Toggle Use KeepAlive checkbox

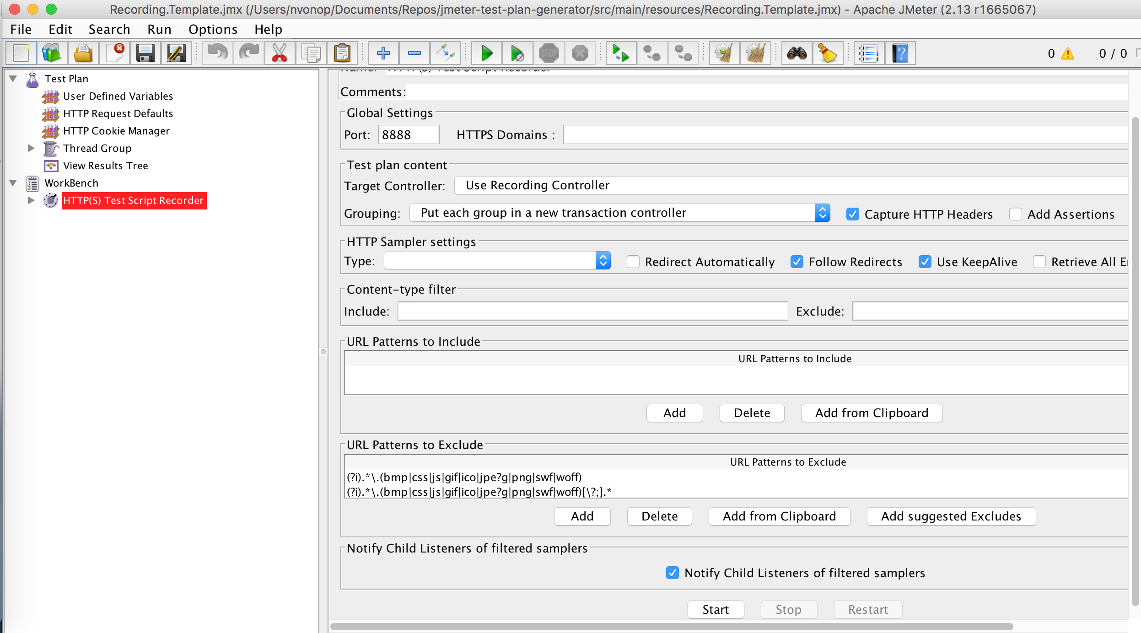(x=925, y=262)
